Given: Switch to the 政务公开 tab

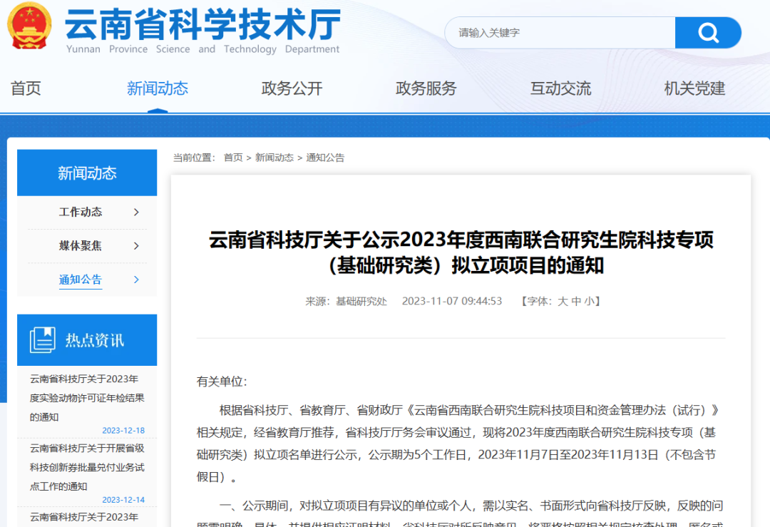Looking at the screenshot, I should pos(292,88).
